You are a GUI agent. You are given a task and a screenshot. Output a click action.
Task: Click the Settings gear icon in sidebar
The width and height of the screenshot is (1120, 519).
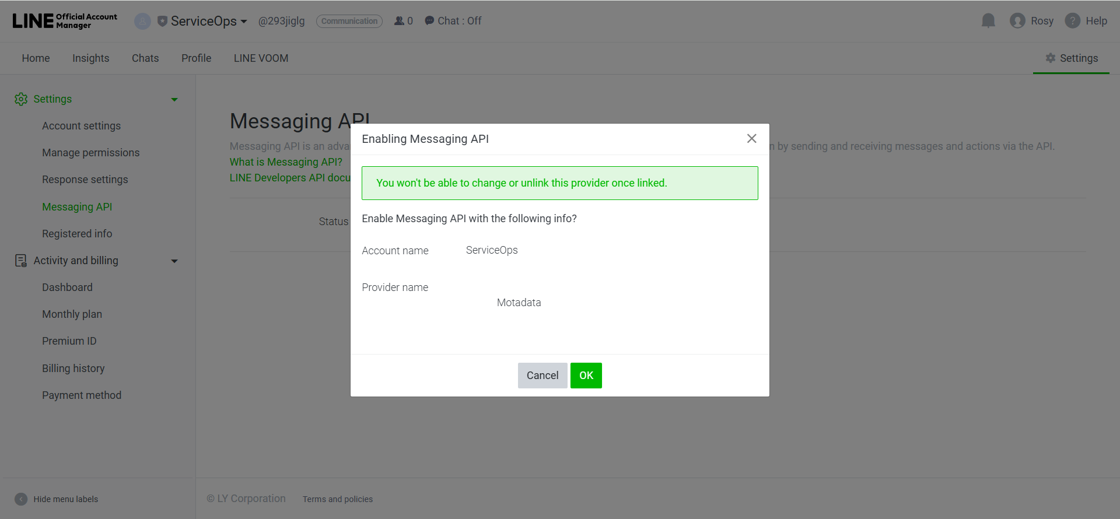21,99
